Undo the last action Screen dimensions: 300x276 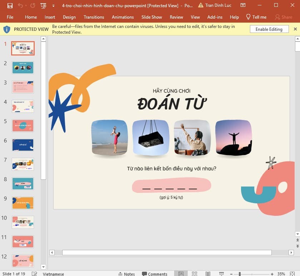[20, 6]
